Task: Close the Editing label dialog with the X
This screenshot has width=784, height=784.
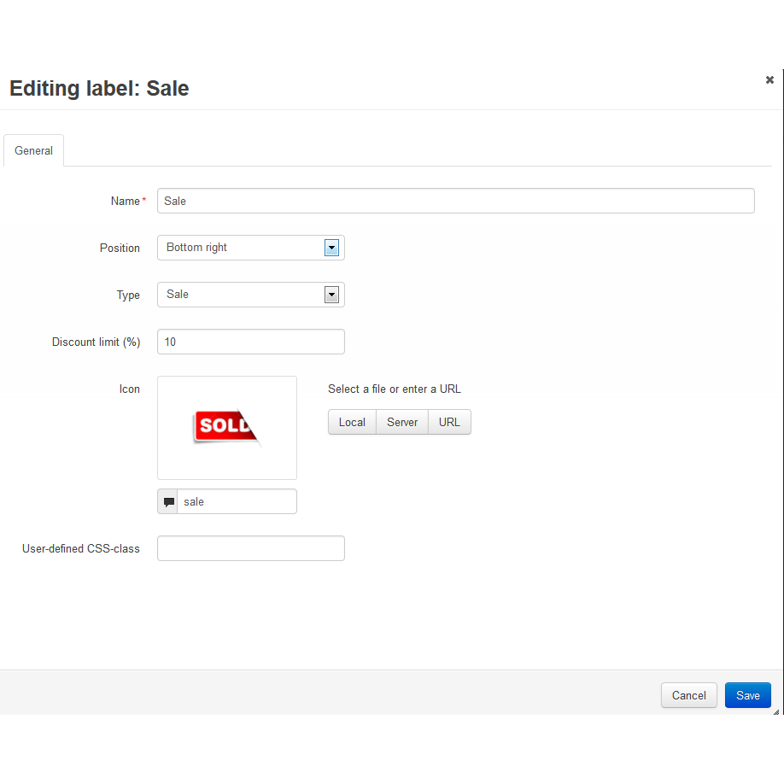Action: pyautogui.click(x=769, y=79)
